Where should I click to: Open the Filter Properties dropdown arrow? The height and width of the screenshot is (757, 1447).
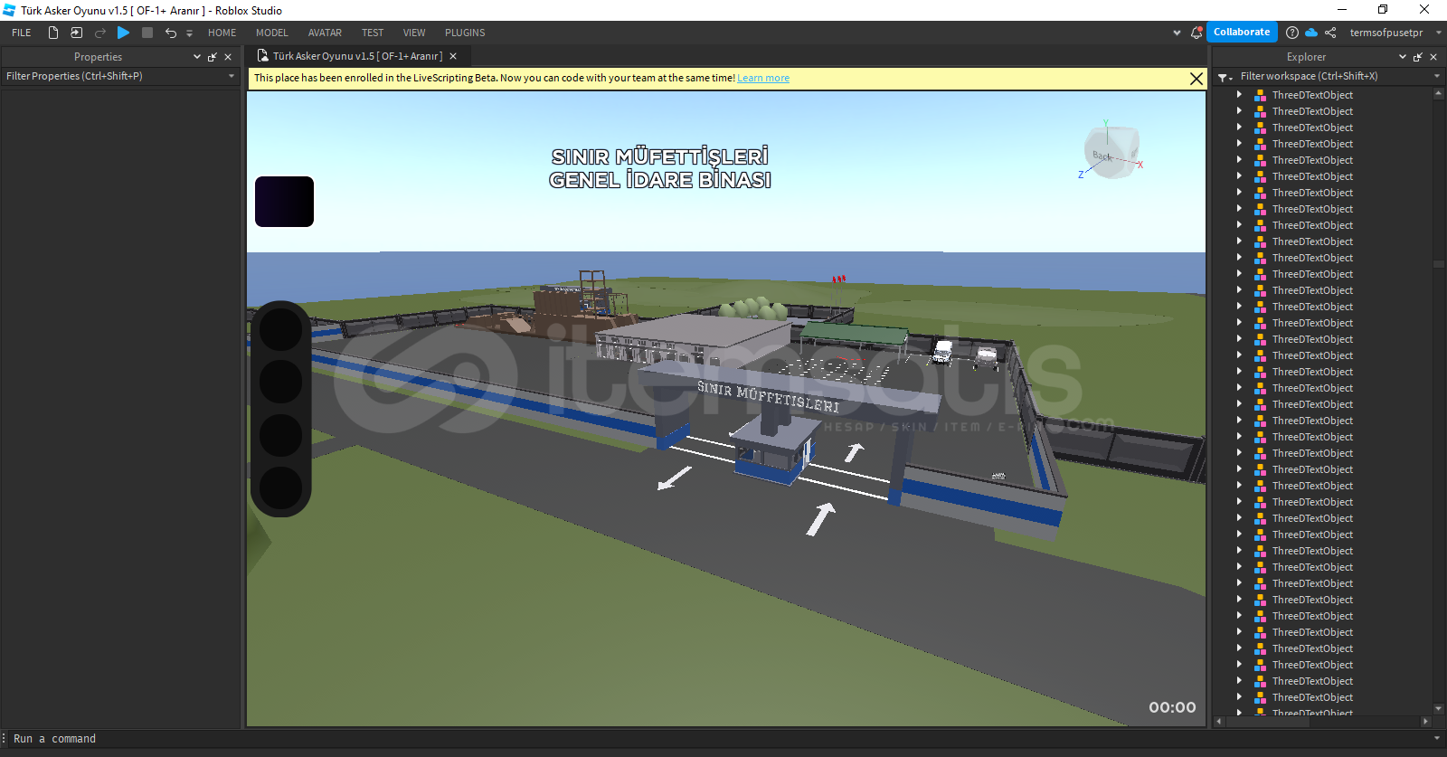[232, 76]
